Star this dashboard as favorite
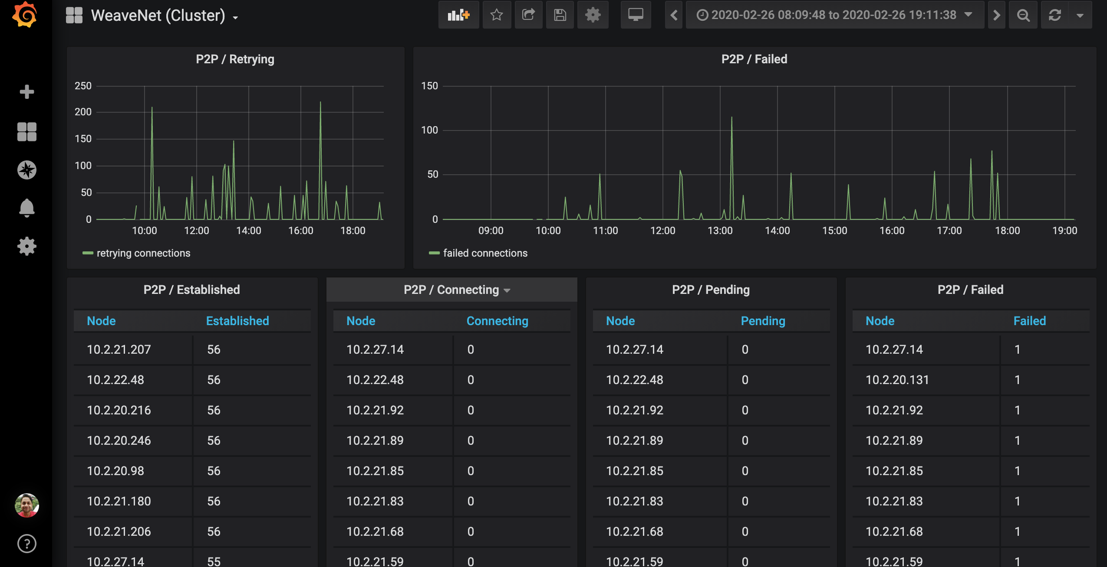 (497, 15)
